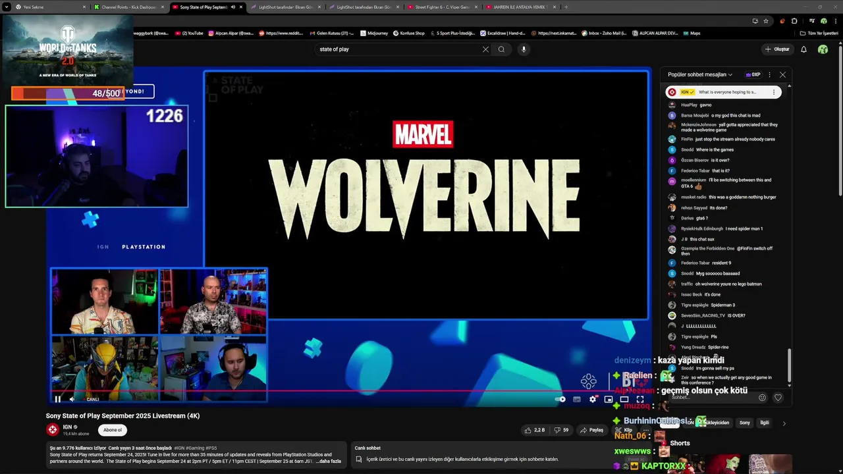Click the Canlı sohbet heading
The height and width of the screenshot is (474, 843).
367,448
